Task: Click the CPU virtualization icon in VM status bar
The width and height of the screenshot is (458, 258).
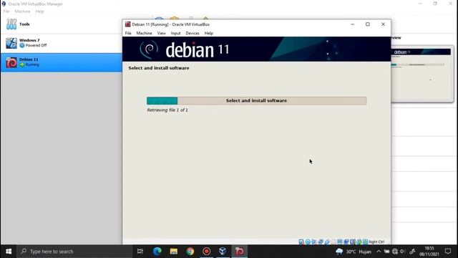Action: click(x=353, y=242)
